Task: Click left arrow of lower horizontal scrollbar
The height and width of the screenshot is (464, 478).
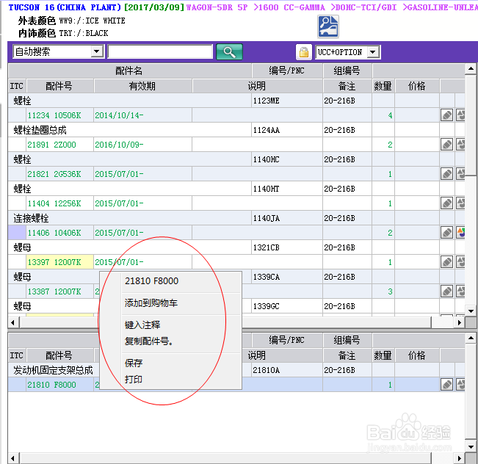Action: click(13, 458)
